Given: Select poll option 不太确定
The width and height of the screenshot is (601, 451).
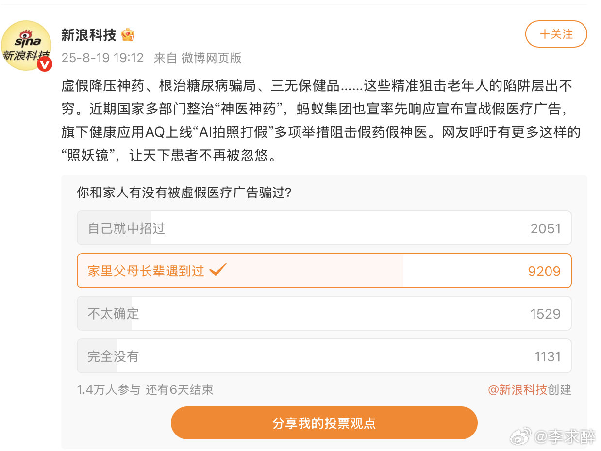Looking at the screenshot, I should (324, 313).
